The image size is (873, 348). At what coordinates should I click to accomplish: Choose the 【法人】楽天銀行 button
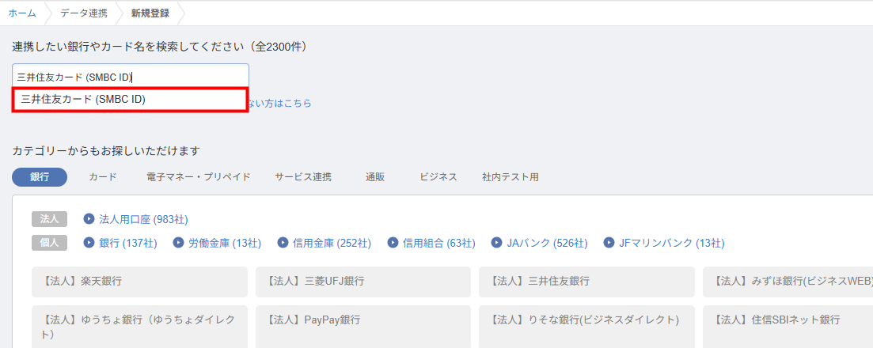pyautogui.click(x=139, y=282)
